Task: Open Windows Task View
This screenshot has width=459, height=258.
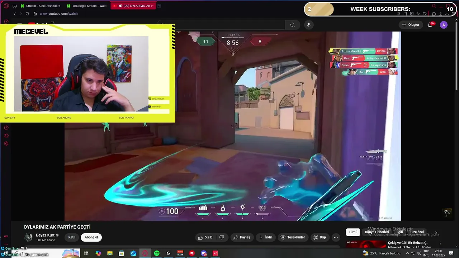Action: tap(86, 253)
